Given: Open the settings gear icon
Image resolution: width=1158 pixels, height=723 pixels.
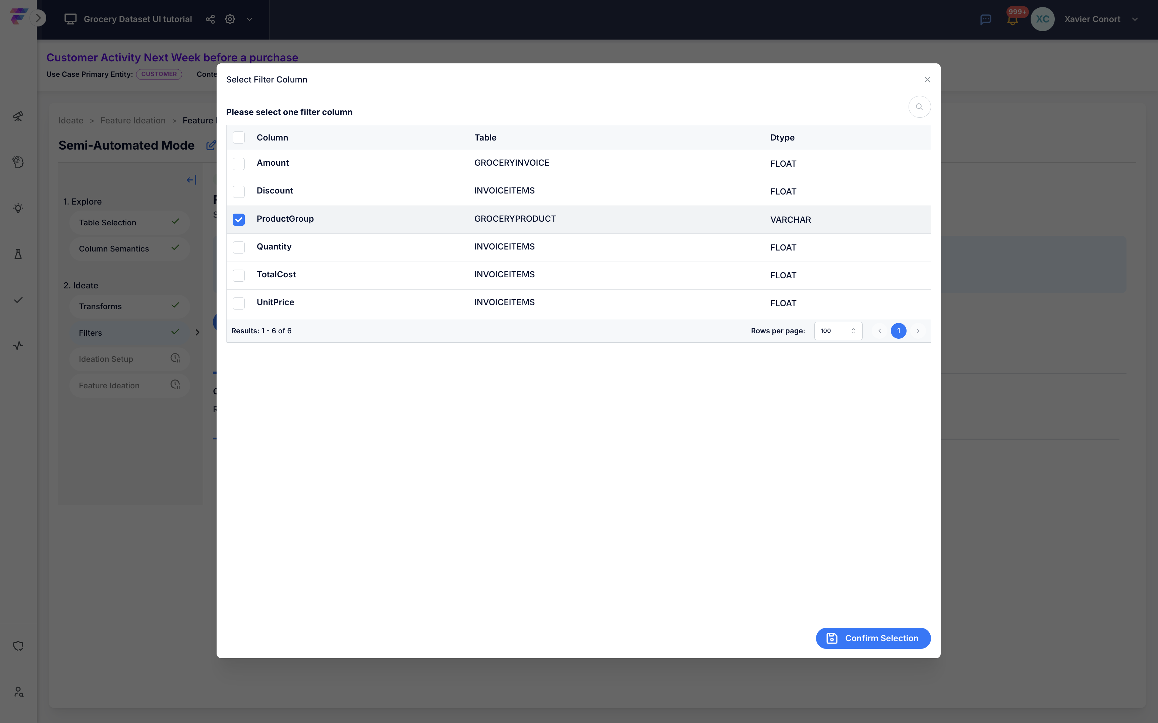Looking at the screenshot, I should [230, 19].
